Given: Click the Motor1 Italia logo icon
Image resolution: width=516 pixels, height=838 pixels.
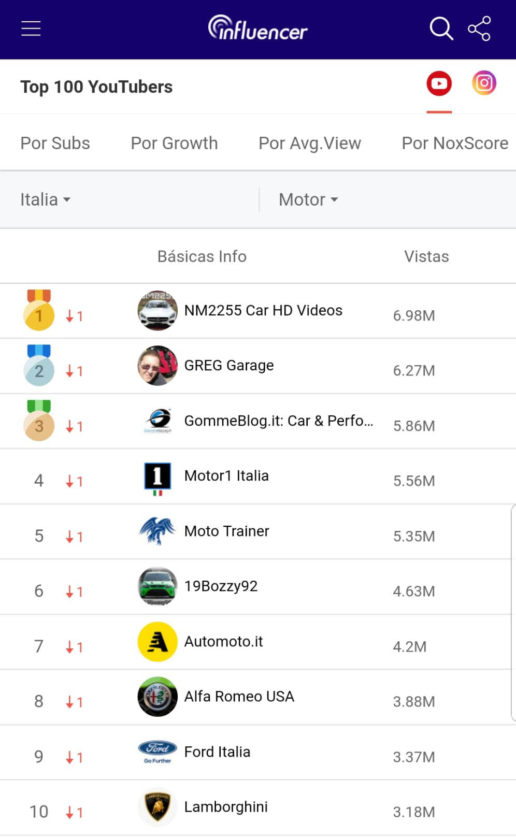Looking at the screenshot, I should 157,476.
